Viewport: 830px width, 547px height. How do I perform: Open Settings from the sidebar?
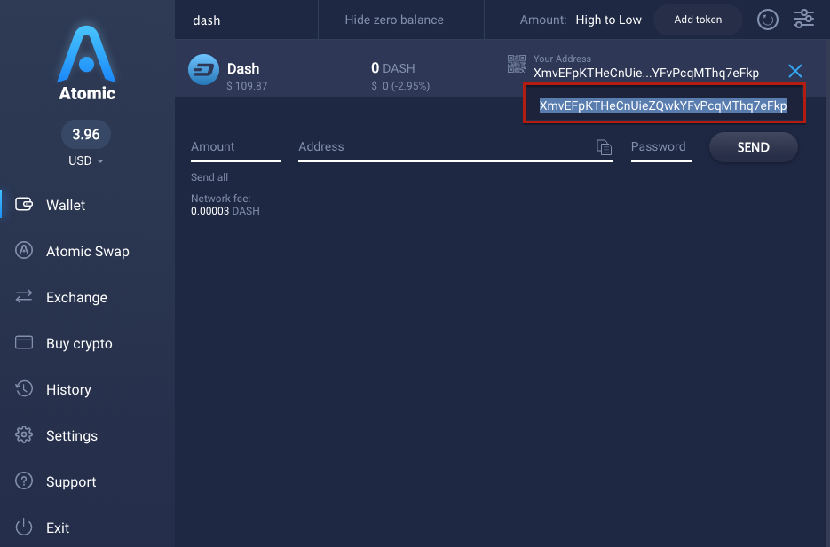click(72, 435)
